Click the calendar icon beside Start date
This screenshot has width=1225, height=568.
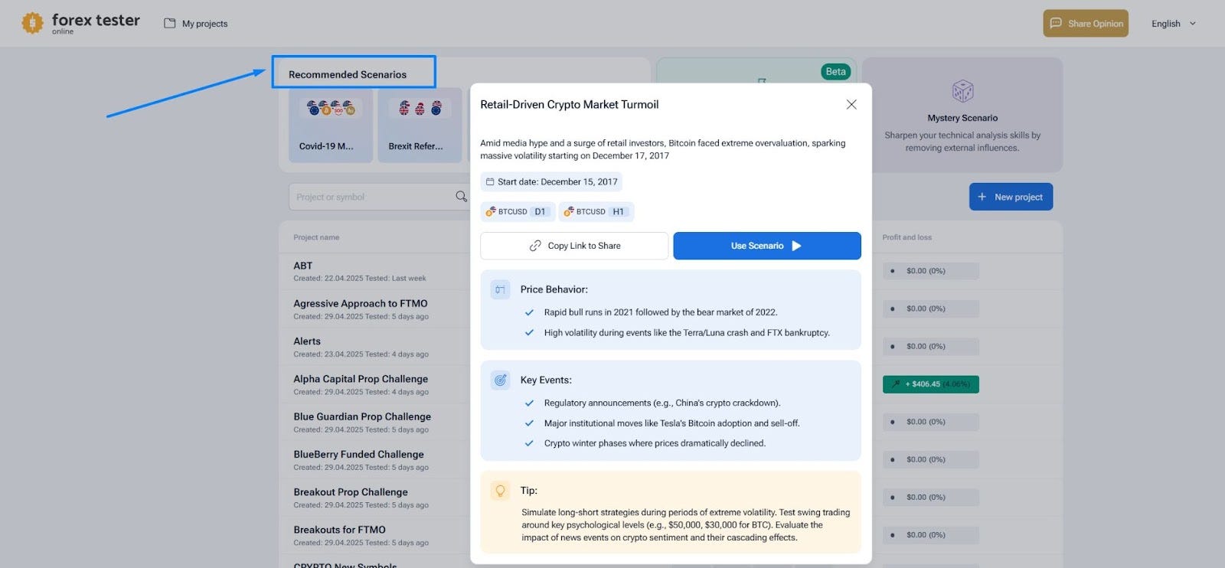(490, 182)
